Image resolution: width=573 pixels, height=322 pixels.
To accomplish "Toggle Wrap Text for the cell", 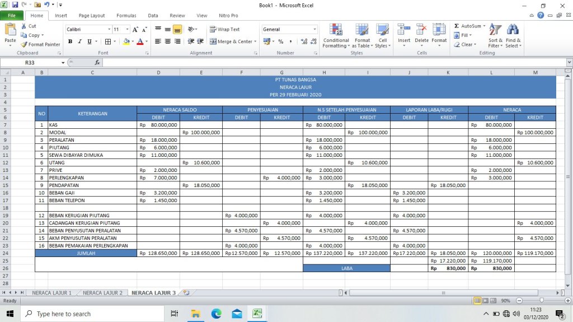I will tap(225, 29).
